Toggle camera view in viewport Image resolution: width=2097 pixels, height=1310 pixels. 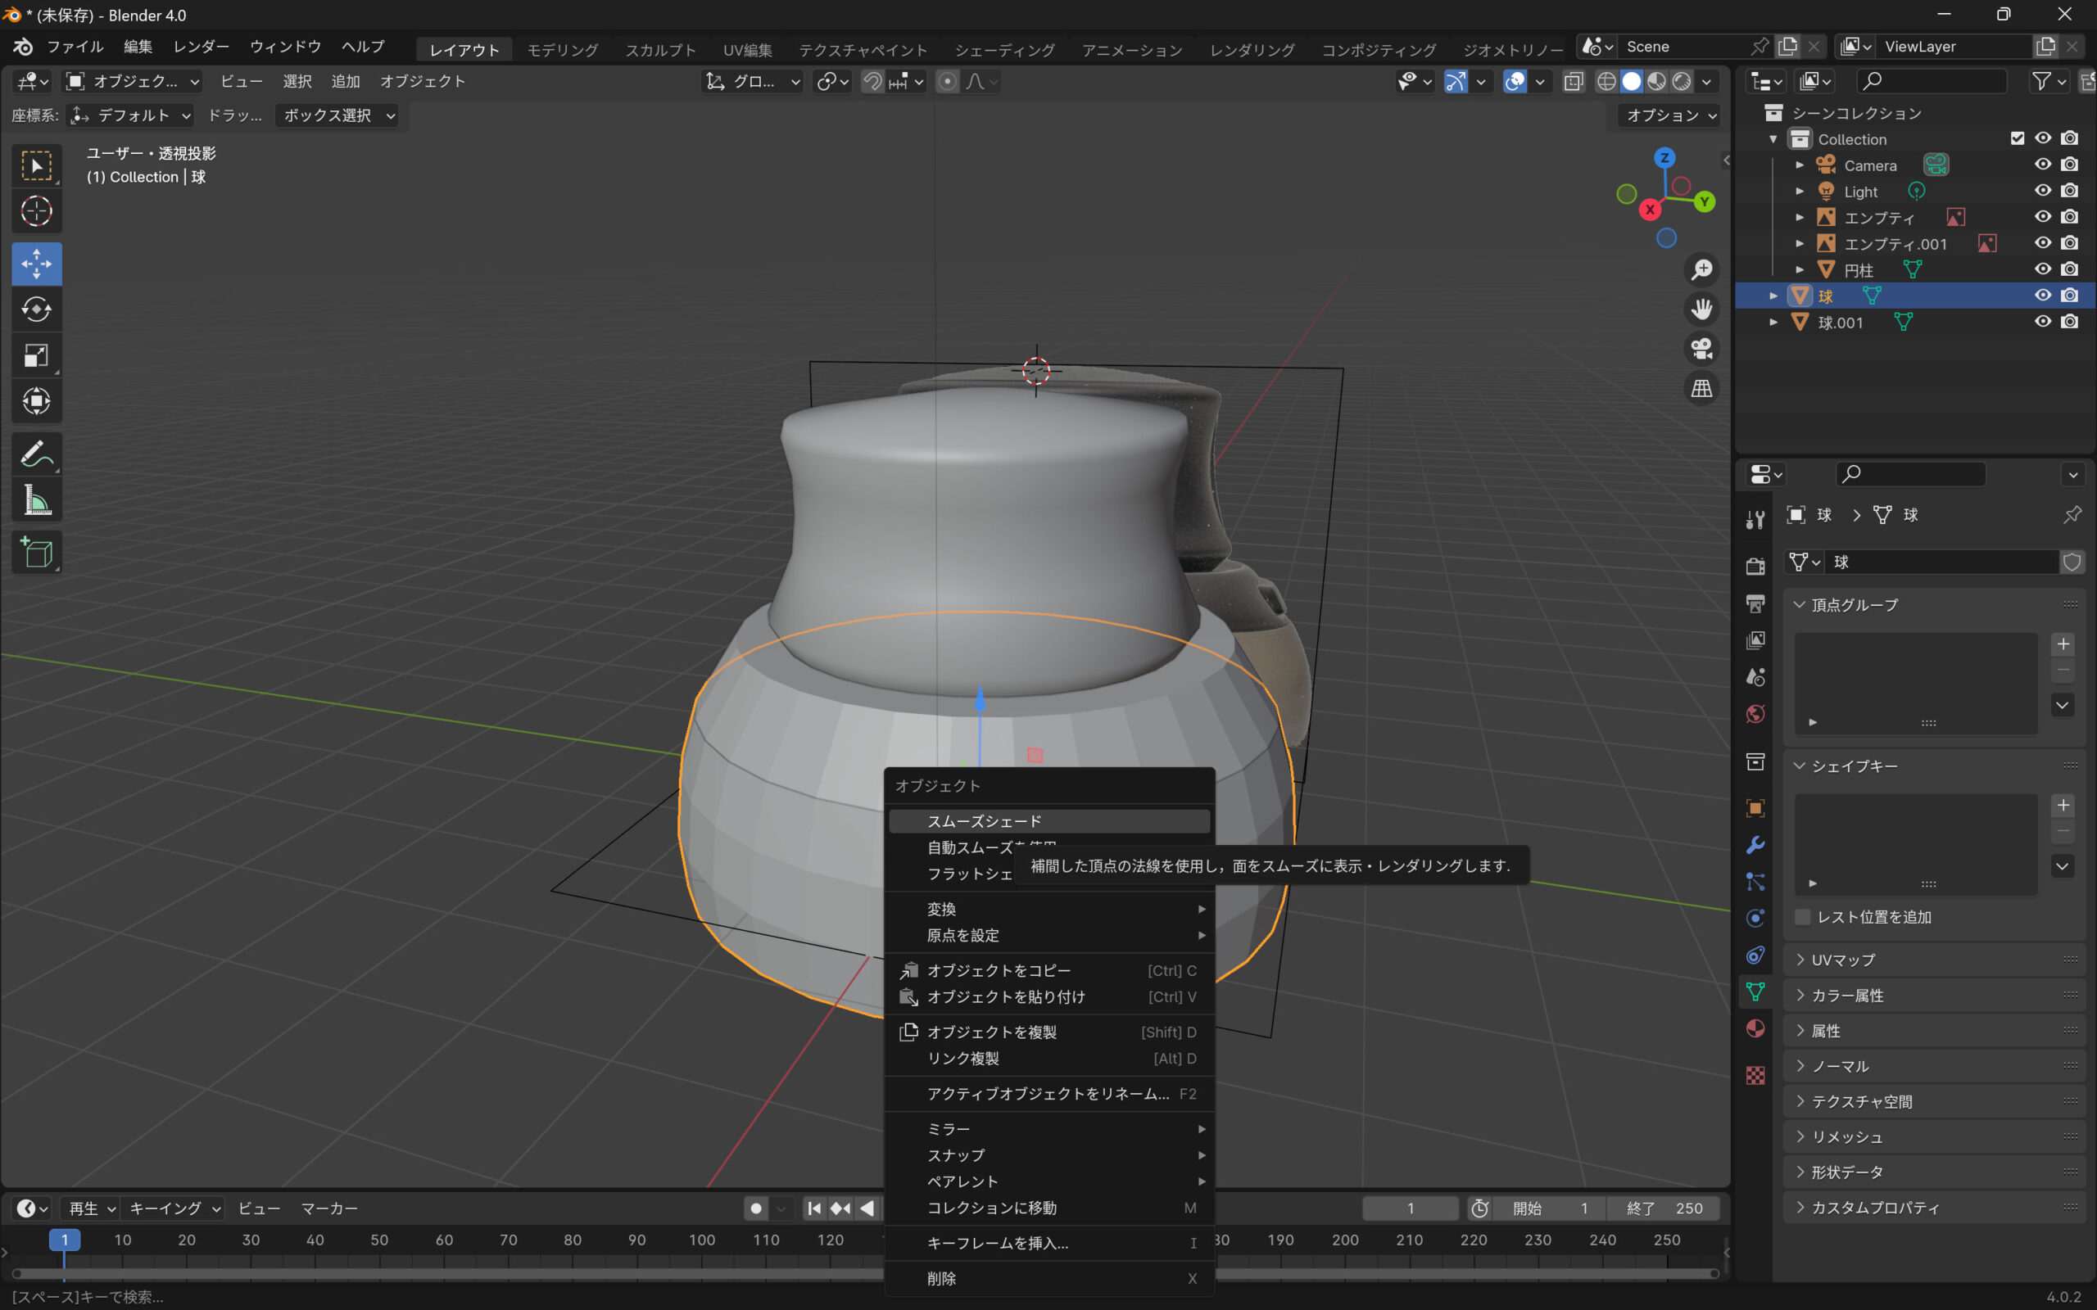(x=1701, y=349)
